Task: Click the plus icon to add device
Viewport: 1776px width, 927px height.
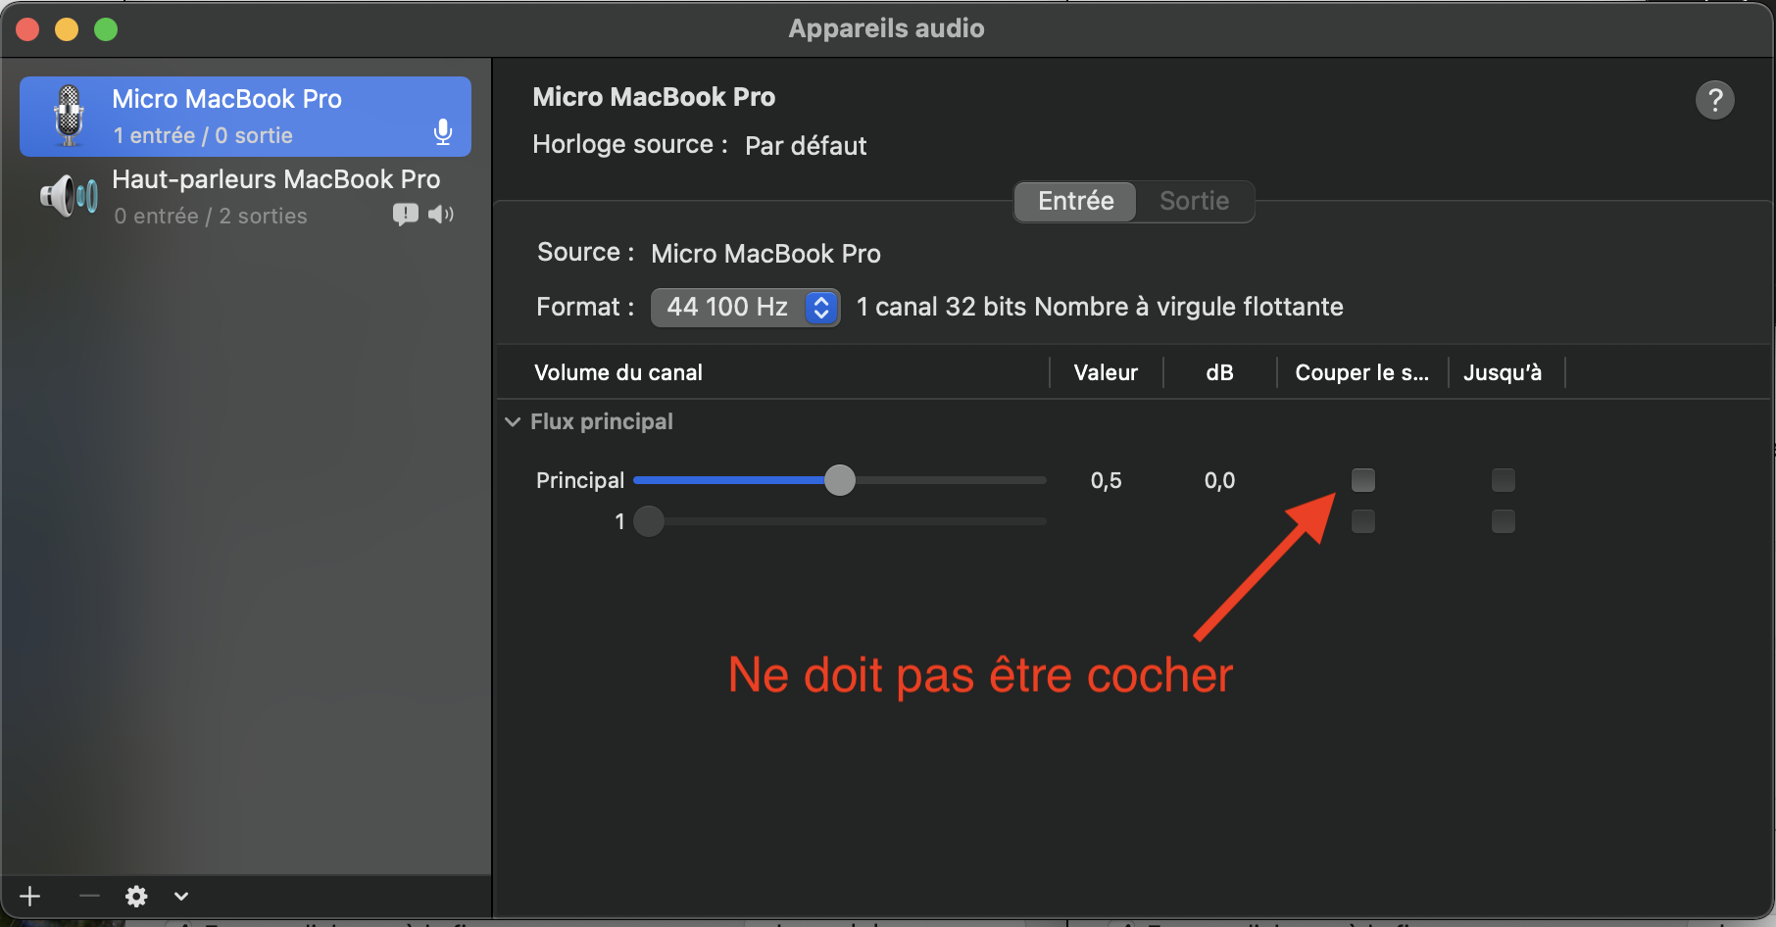Action: [30, 896]
